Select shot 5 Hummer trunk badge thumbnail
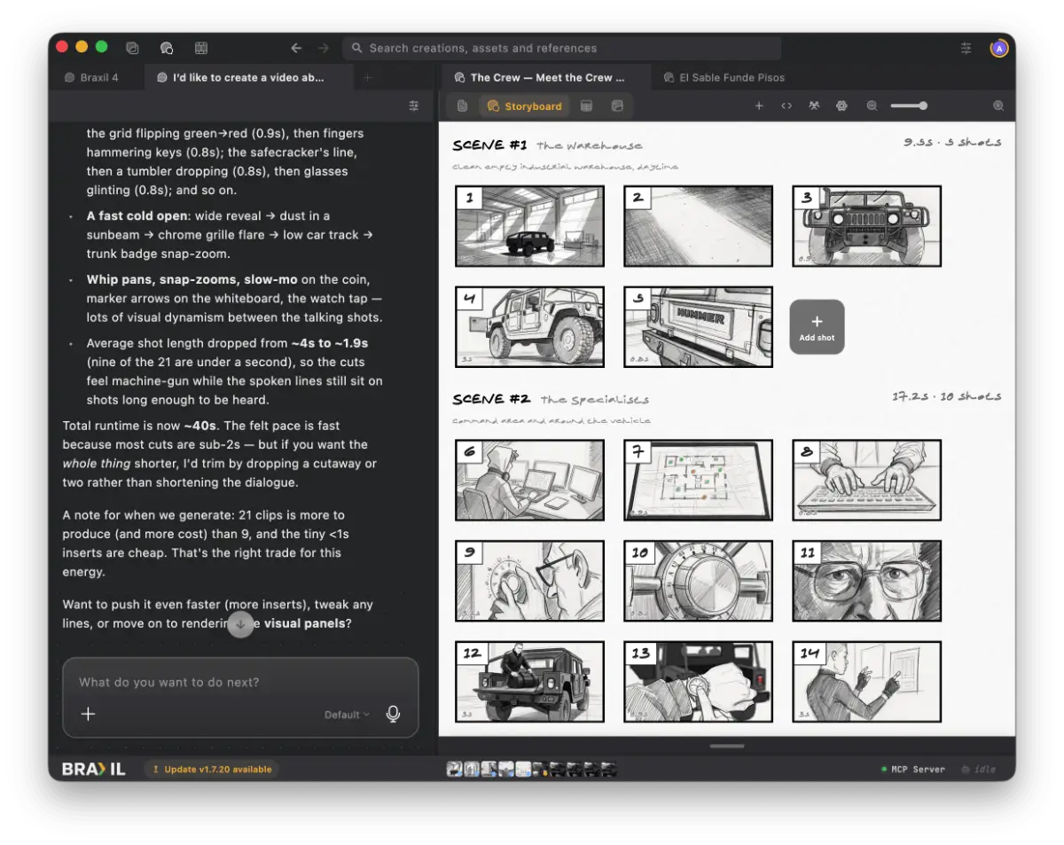 point(698,326)
